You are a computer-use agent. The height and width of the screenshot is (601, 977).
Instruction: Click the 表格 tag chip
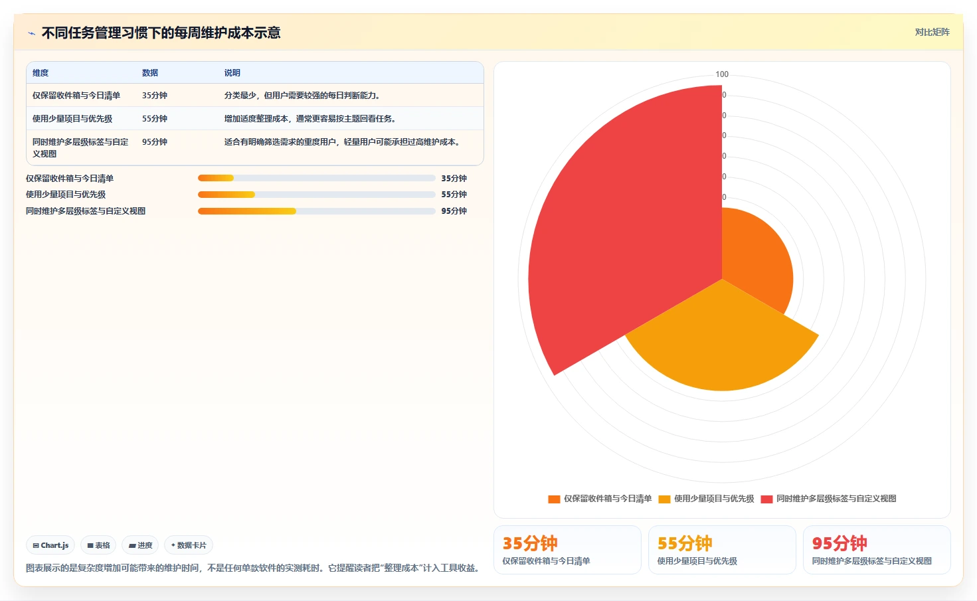98,545
